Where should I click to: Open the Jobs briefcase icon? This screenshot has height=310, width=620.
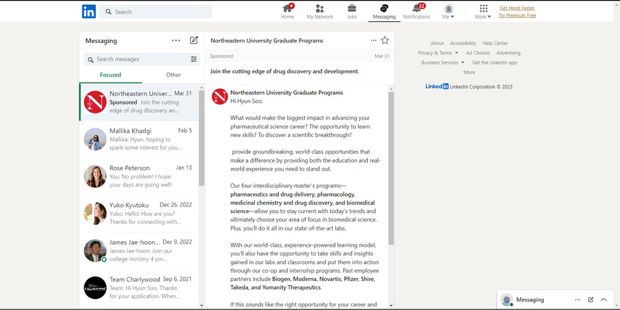coord(352,11)
